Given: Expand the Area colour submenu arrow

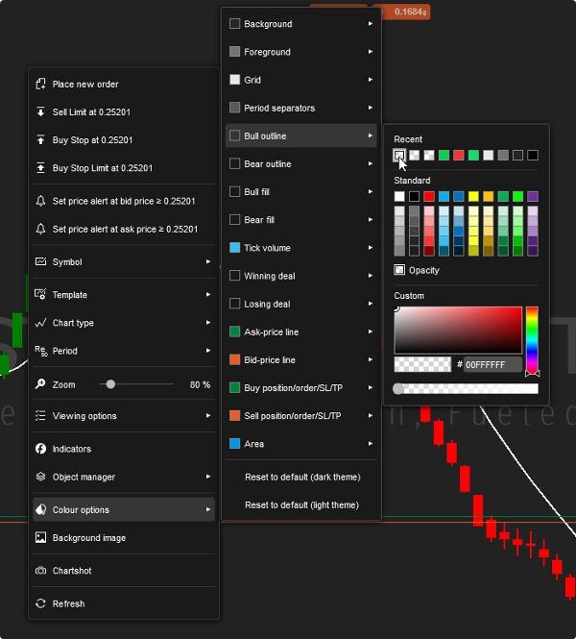Looking at the screenshot, I should tap(370, 443).
